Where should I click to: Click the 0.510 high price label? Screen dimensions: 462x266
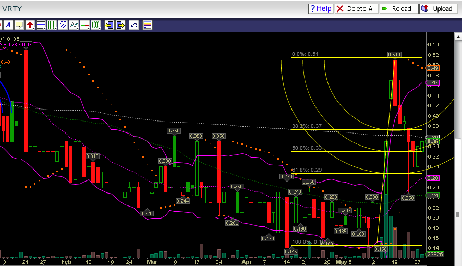pyautogui.click(x=394, y=54)
